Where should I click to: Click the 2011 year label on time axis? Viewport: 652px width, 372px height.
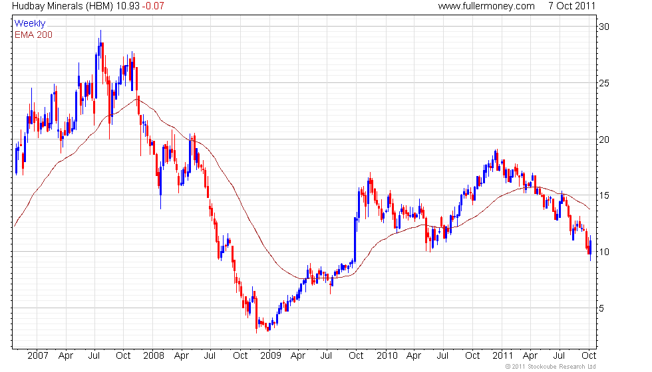point(503,356)
